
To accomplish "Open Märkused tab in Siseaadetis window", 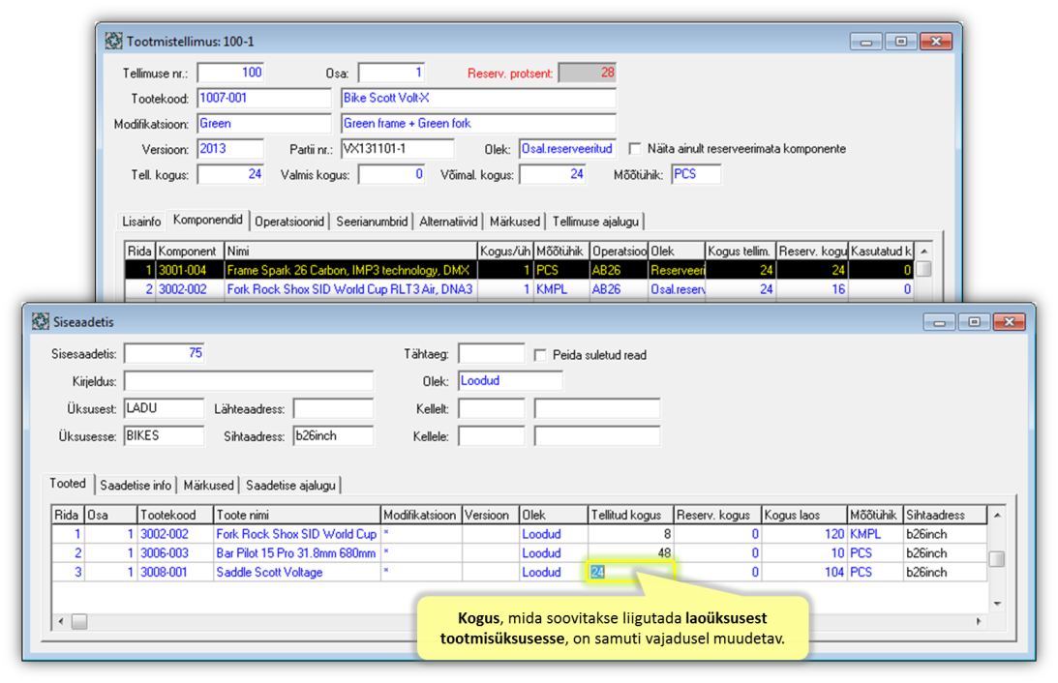I will tap(208, 485).
